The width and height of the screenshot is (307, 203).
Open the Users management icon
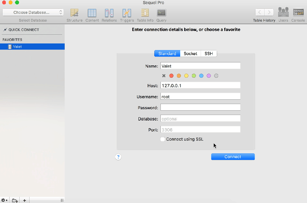click(x=283, y=12)
